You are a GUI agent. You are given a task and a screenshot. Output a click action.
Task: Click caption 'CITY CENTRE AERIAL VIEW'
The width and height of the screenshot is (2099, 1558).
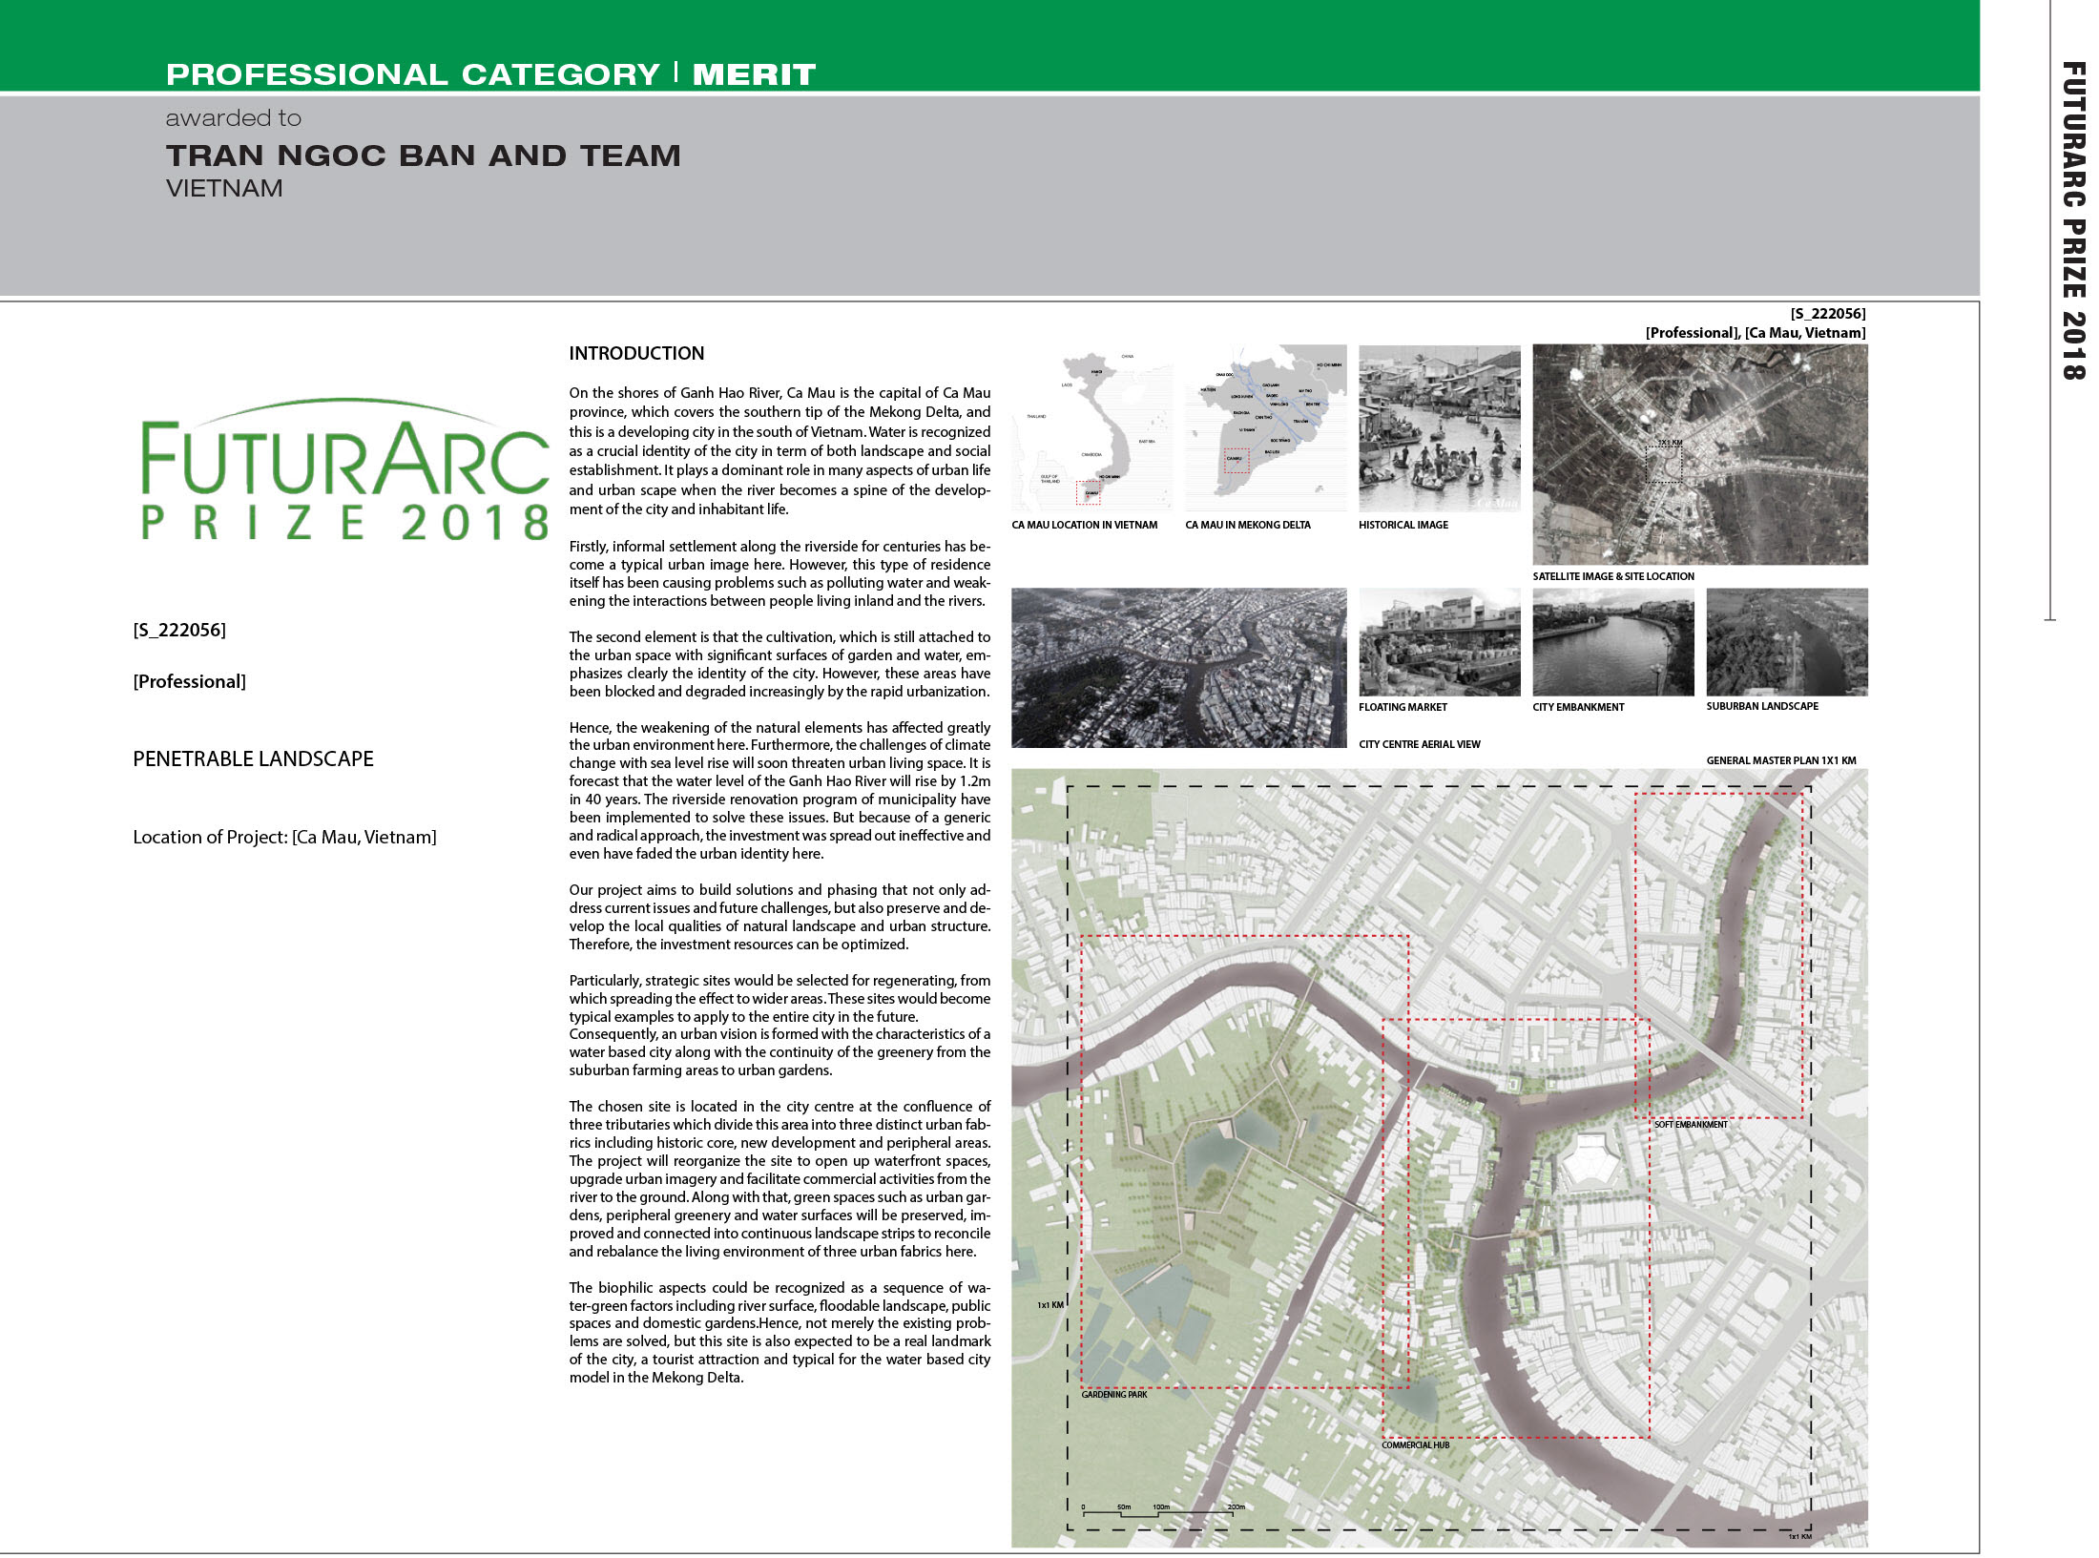point(1419,744)
